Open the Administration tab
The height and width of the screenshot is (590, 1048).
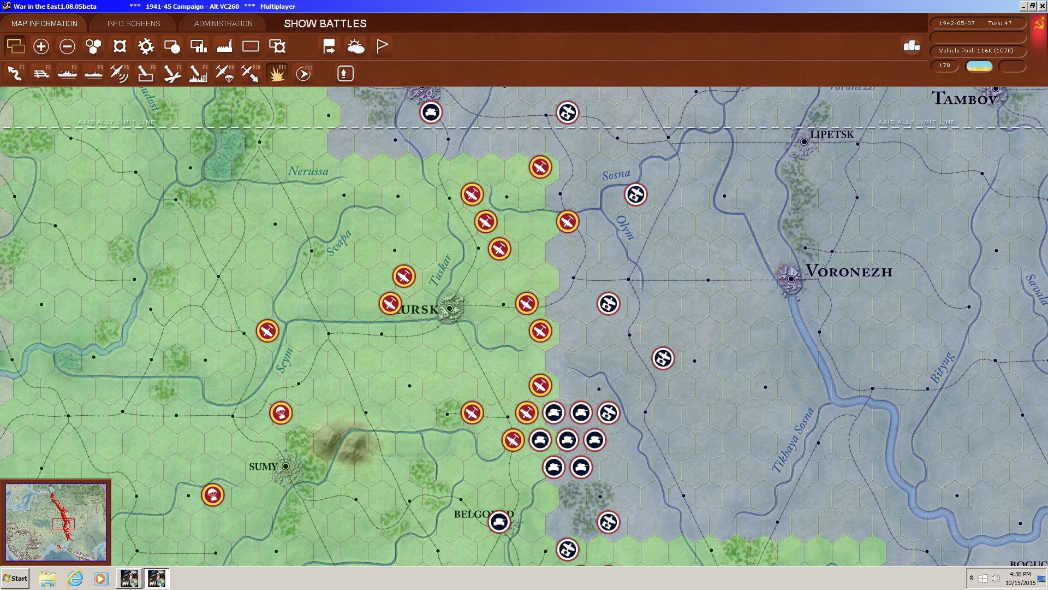point(223,23)
